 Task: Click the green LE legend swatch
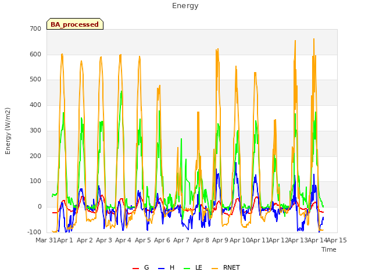point(187,269)
